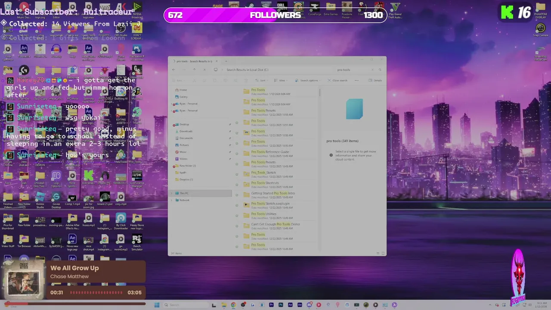Open the Roblox Studio desktop icon

tap(40, 200)
